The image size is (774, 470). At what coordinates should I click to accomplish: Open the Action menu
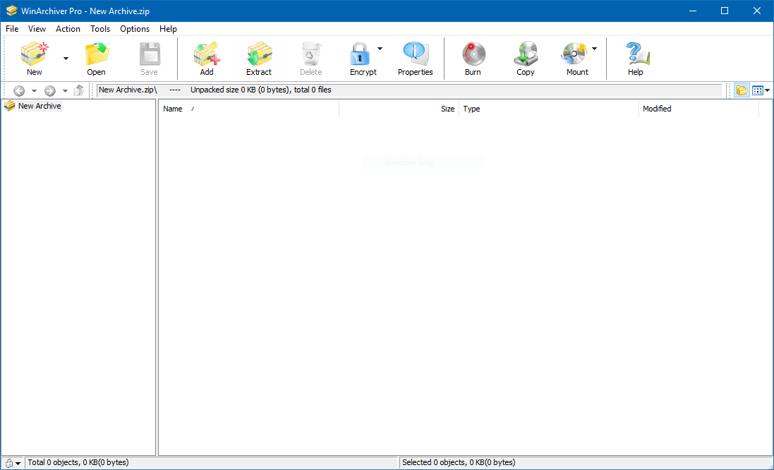click(68, 29)
